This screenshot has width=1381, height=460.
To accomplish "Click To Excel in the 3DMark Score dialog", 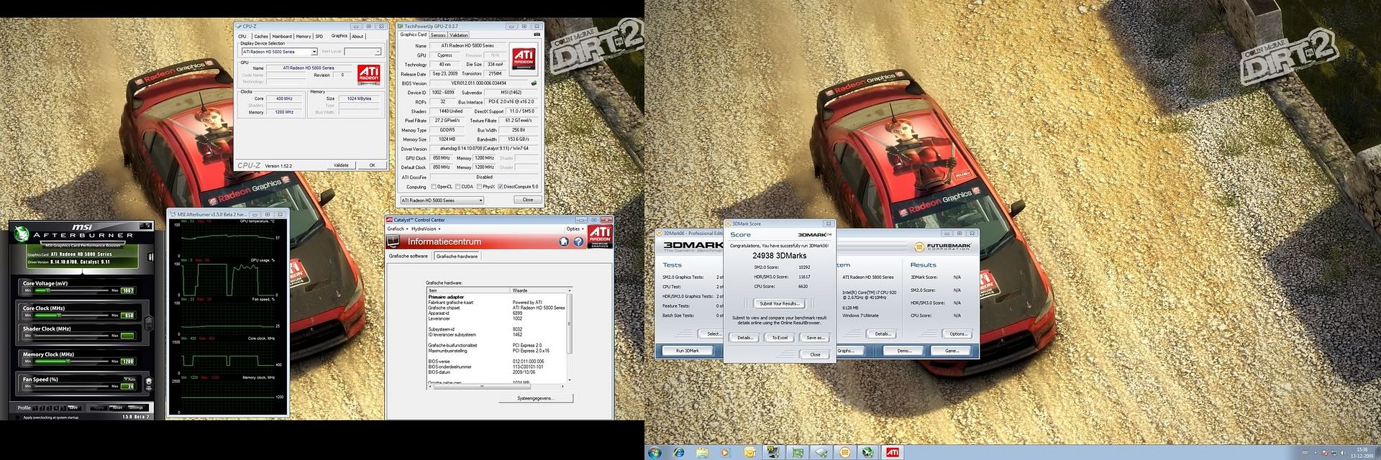I will (x=780, y=337).
